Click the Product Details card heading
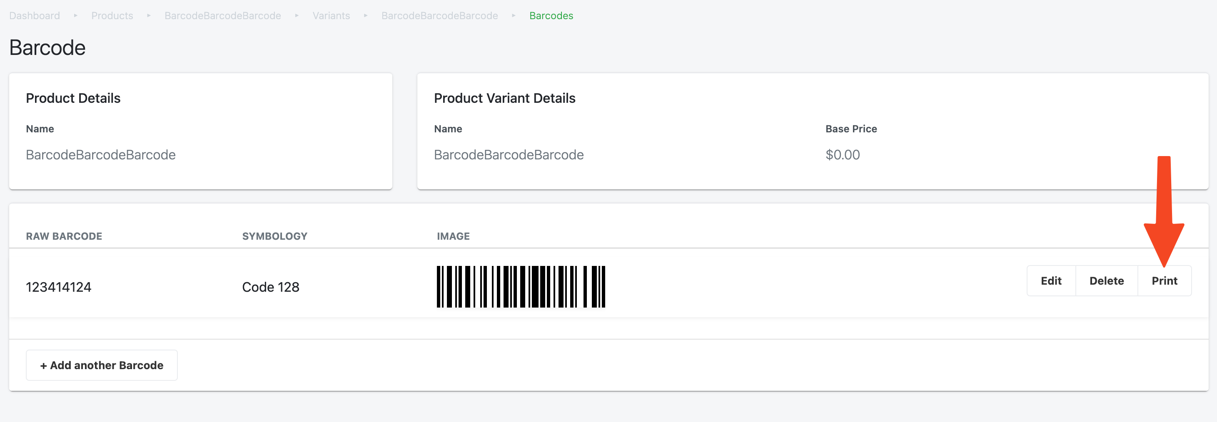 coord(73,98)
